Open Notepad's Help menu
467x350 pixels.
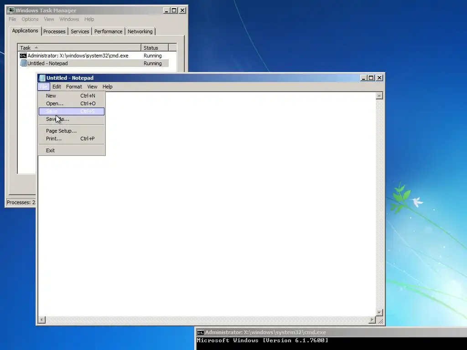108,87
